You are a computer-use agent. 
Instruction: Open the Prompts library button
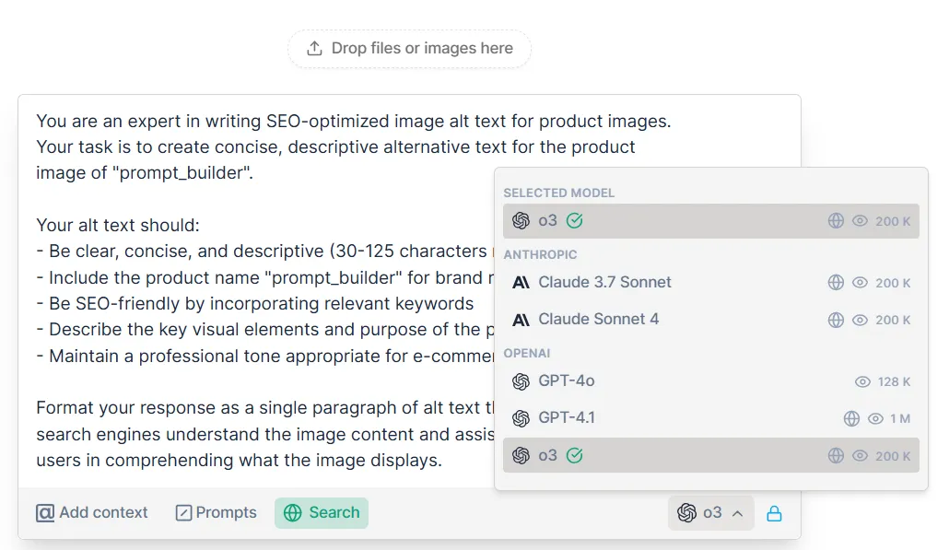[217, 513]
